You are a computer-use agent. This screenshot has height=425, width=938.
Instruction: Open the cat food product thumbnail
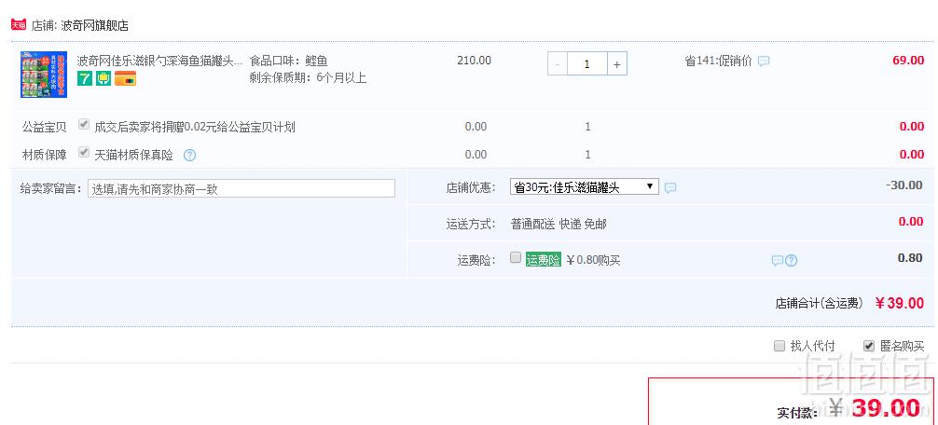44,75
